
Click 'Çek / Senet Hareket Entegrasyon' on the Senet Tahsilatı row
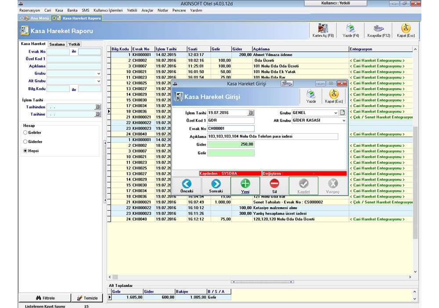point(381,202)
